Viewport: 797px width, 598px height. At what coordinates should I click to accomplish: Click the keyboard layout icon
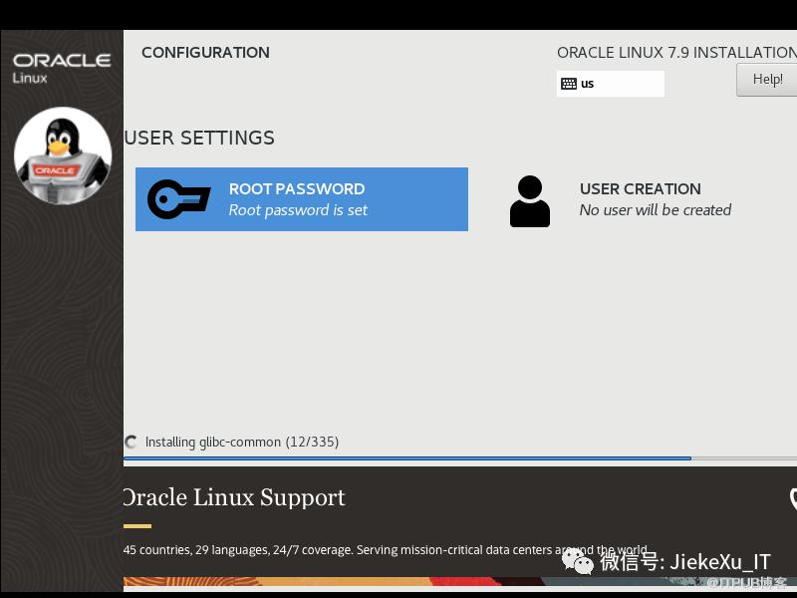pos(568,84)
